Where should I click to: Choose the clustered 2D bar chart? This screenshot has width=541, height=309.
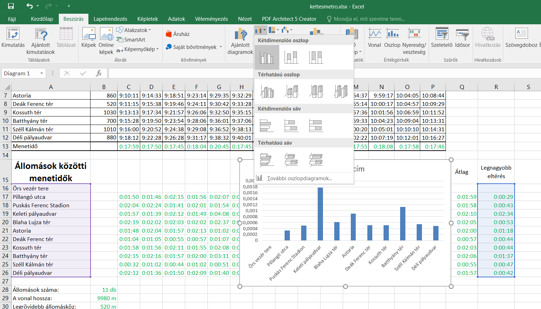[267, 126]
